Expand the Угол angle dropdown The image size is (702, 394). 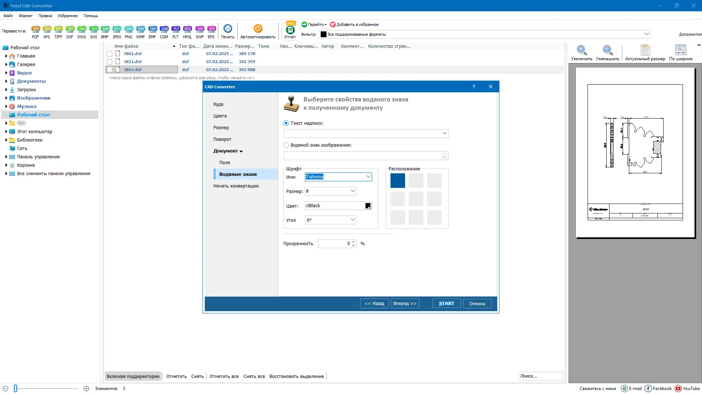(352, 220)
